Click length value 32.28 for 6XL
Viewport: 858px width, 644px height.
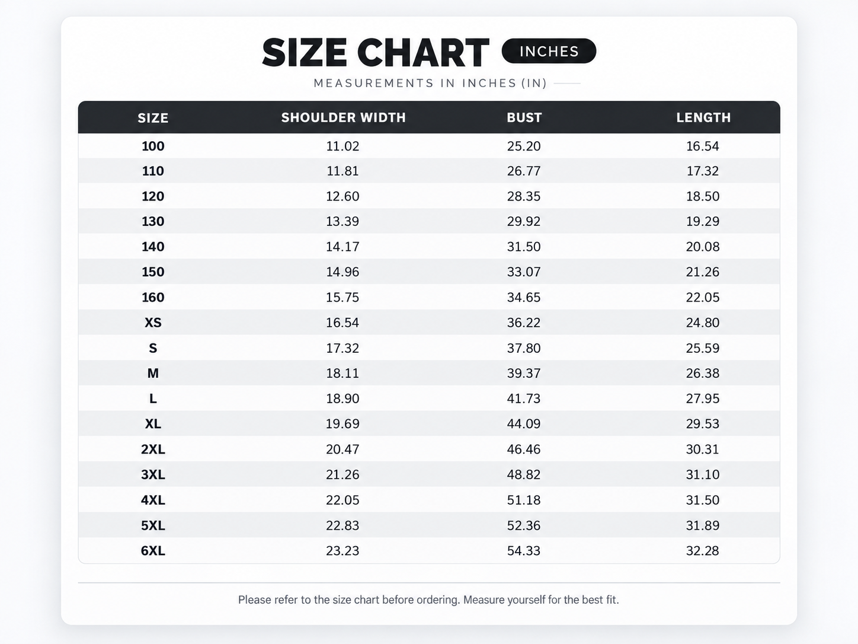(703, 550)
